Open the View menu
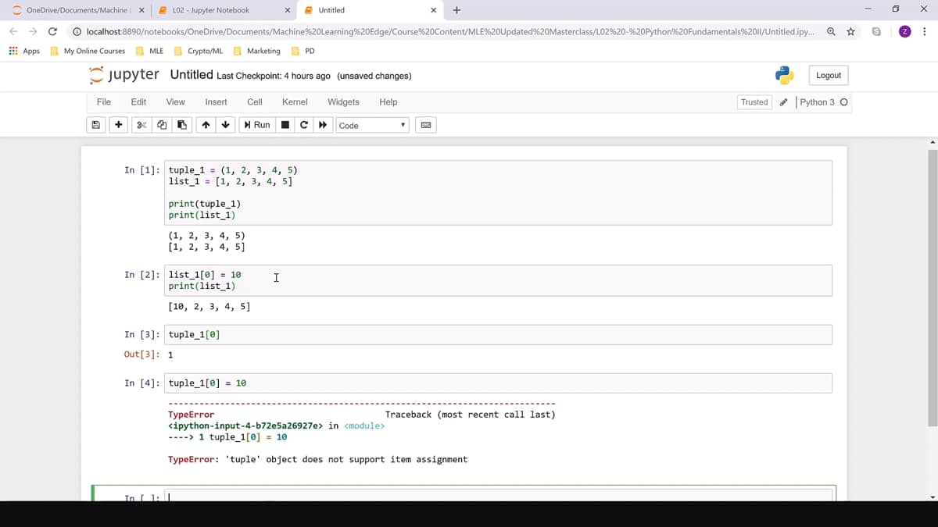This screenshot has width=938, height=527. point(176,102)
